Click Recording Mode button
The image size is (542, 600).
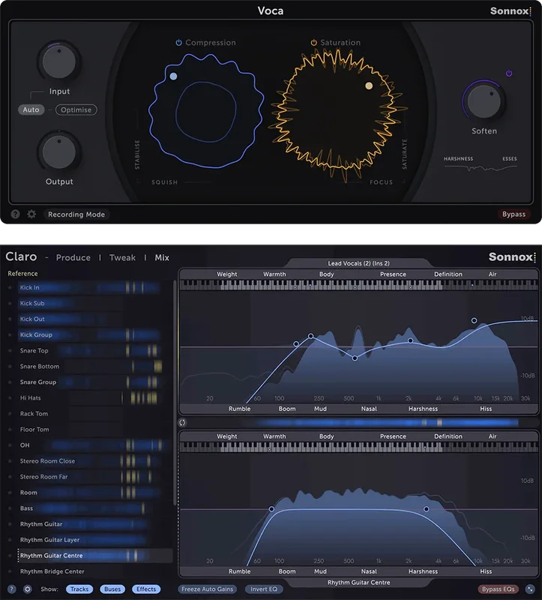point(76,214)
